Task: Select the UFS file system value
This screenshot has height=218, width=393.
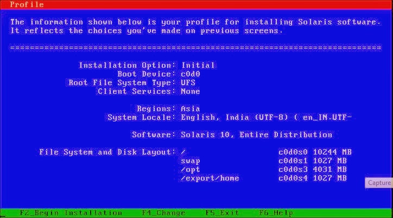Action: (188, 83)
